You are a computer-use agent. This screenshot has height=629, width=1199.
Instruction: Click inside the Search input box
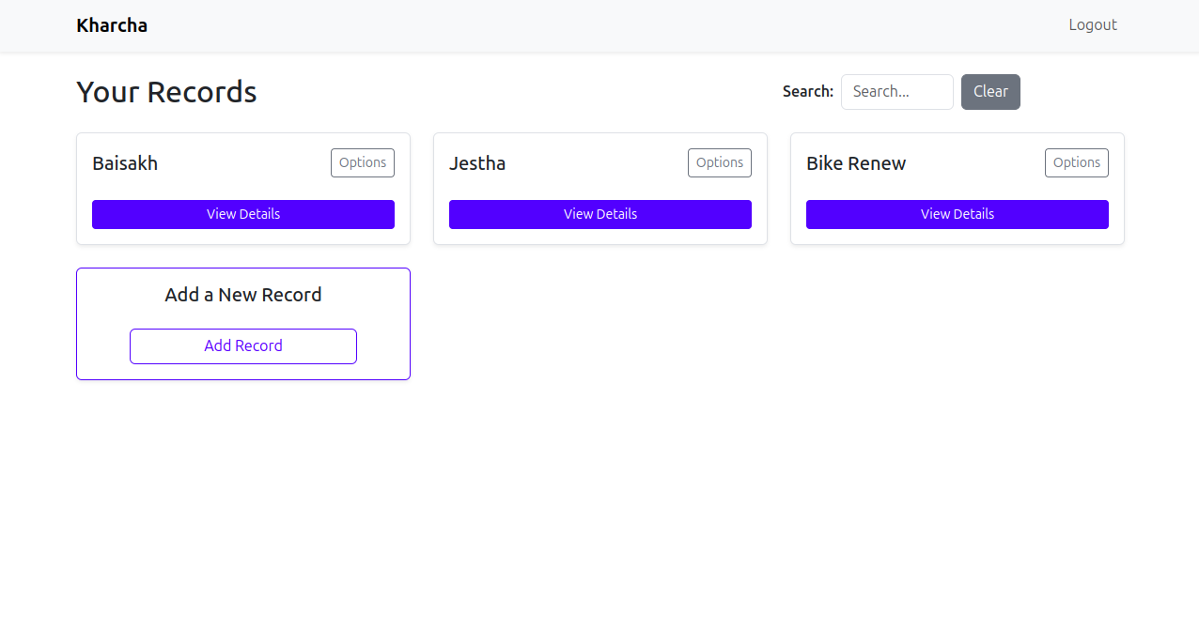pyautogui.click(x=896, y=91)
